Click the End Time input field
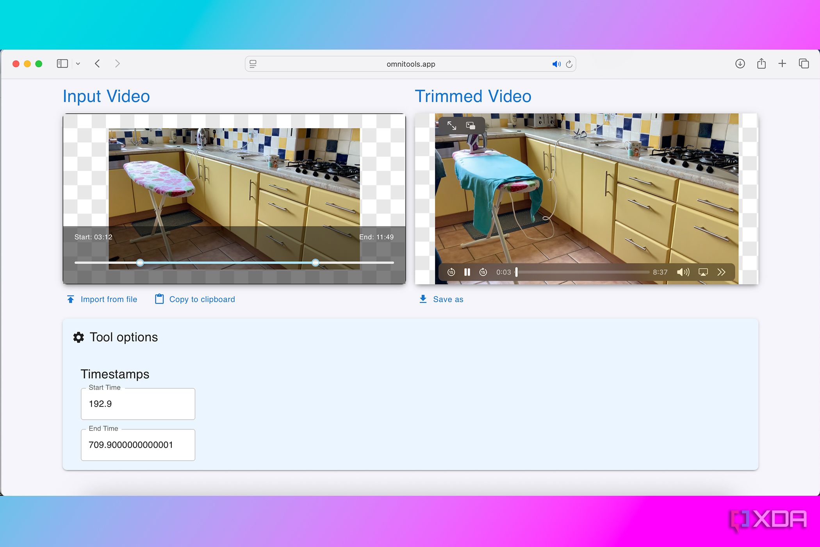Viewport: 820px width, 547px height. (x=138, y=445)
